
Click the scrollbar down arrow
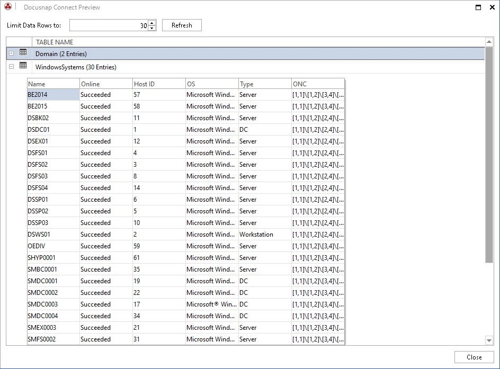pyautogui.click(x=489, y=340)
